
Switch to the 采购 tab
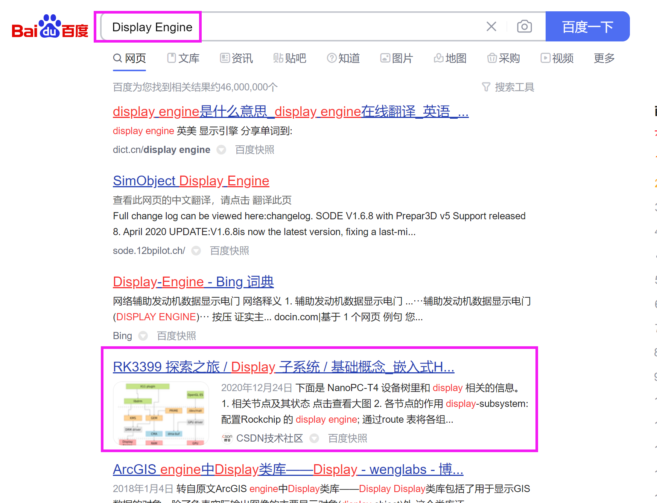coord(503,58)
